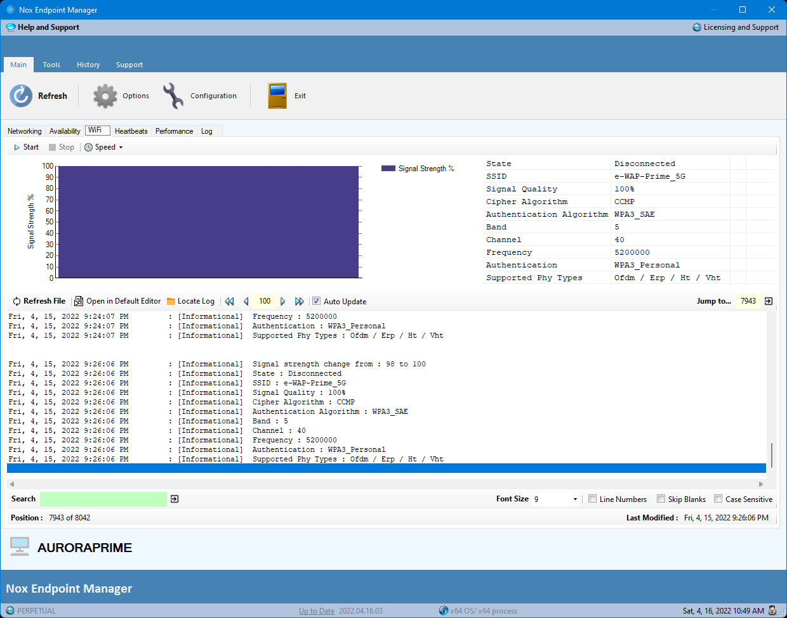Click the log vertical scrollbar thumb
Image resolution: width=787 pixels, height=618 pixels.
pyautogui.click(x=772, y=455)
